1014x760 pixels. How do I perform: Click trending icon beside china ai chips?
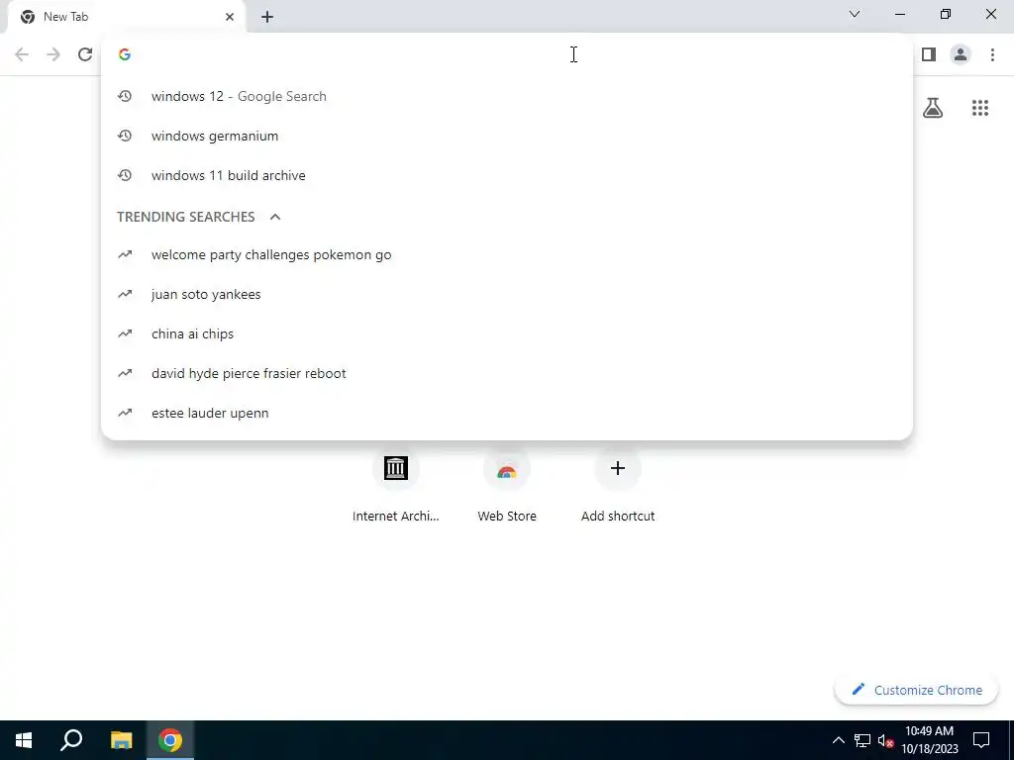pos(125,333)
